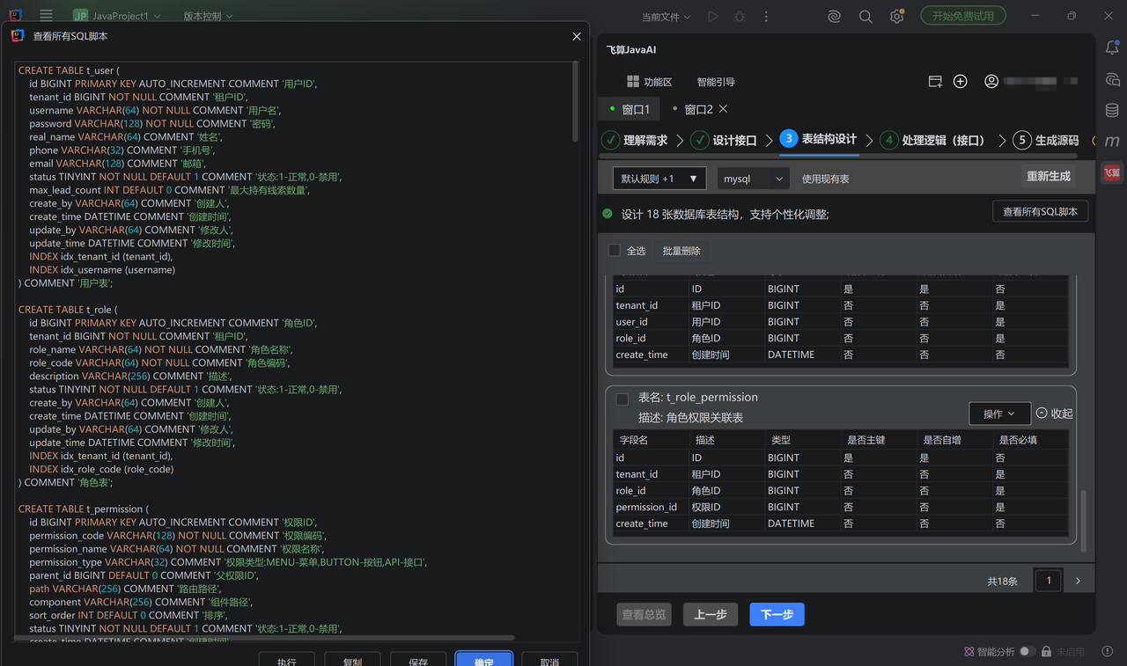This screenshot has width=1127, height=666.
Task: Click the page number 1 field
Action: pyautogui.click(x=1049, y=581)
